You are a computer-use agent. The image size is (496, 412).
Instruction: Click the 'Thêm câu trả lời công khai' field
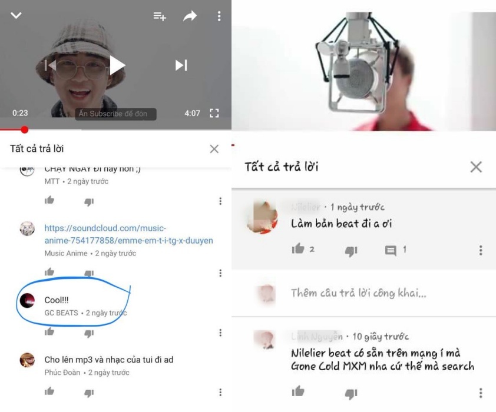(359, 293)
